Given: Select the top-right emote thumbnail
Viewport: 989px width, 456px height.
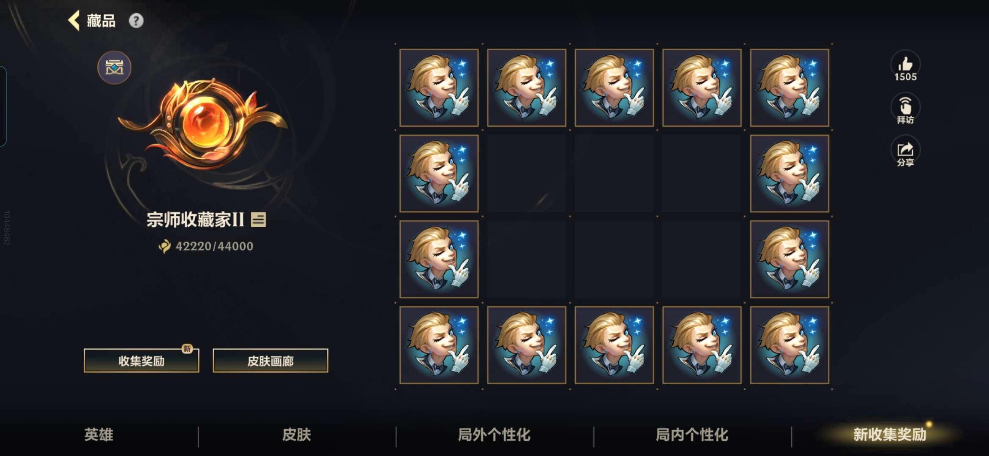Looking at the screenshot, I should tap(790, 87).
